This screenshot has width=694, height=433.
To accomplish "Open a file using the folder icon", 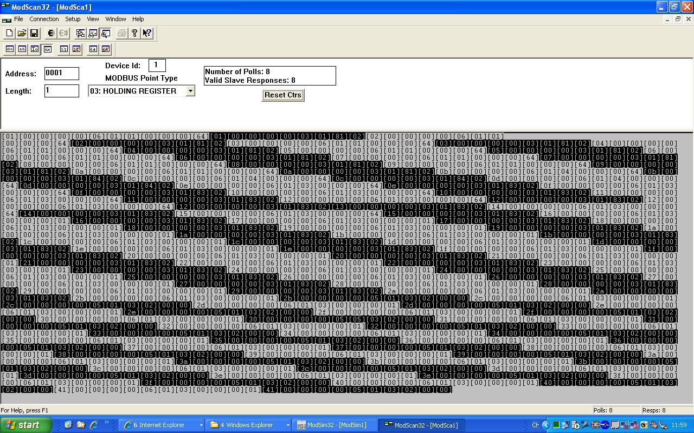I will pyautogui.click(x=22, y=33).
